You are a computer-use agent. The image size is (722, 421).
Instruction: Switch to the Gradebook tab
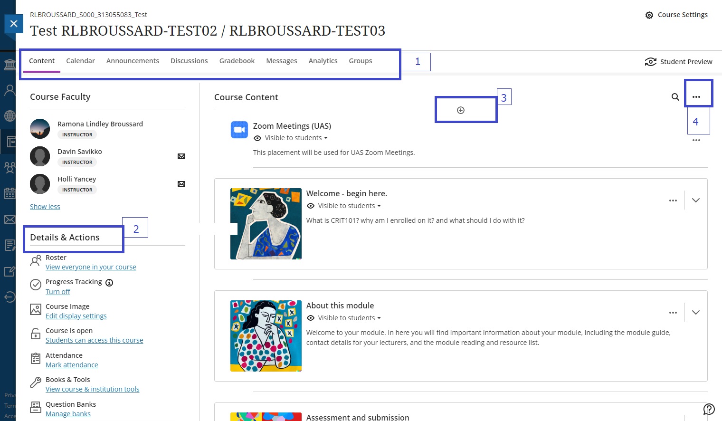(x=237, y=61)
